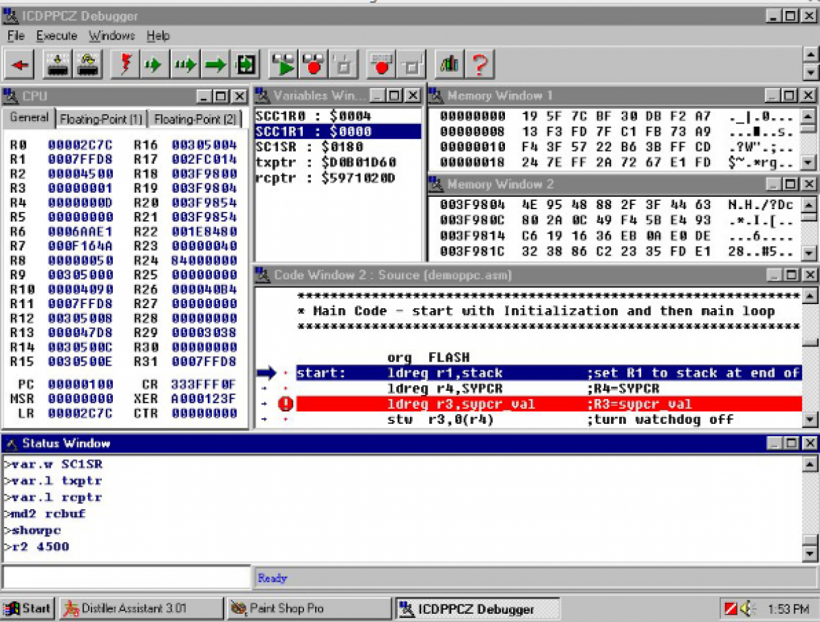Click the red left-arrow toolbar icon
This screenshot has width=820, height=622.
pyautogui.click(x=21, y=66)
